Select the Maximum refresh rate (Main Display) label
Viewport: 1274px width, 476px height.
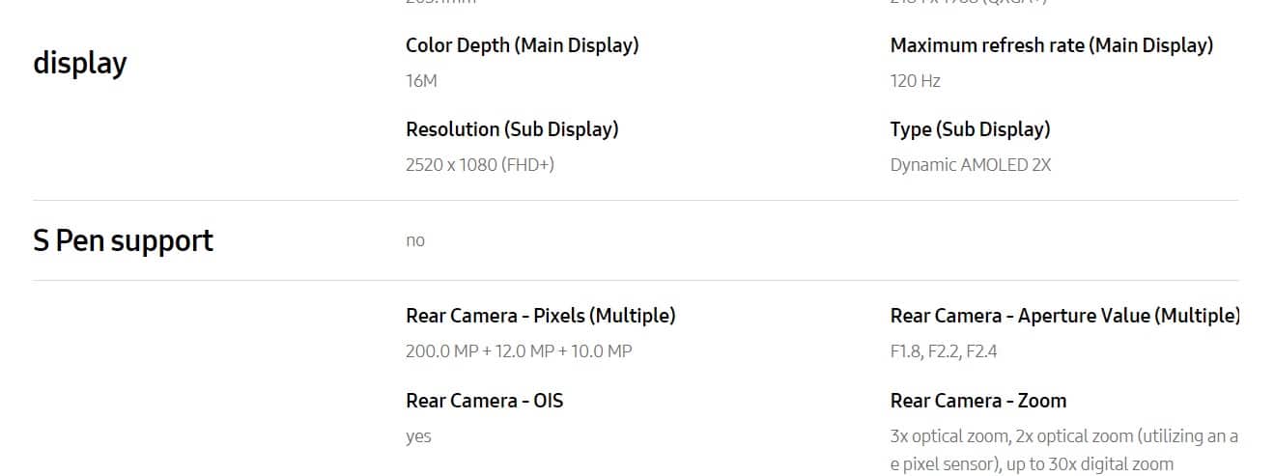tap(1052, 45)
